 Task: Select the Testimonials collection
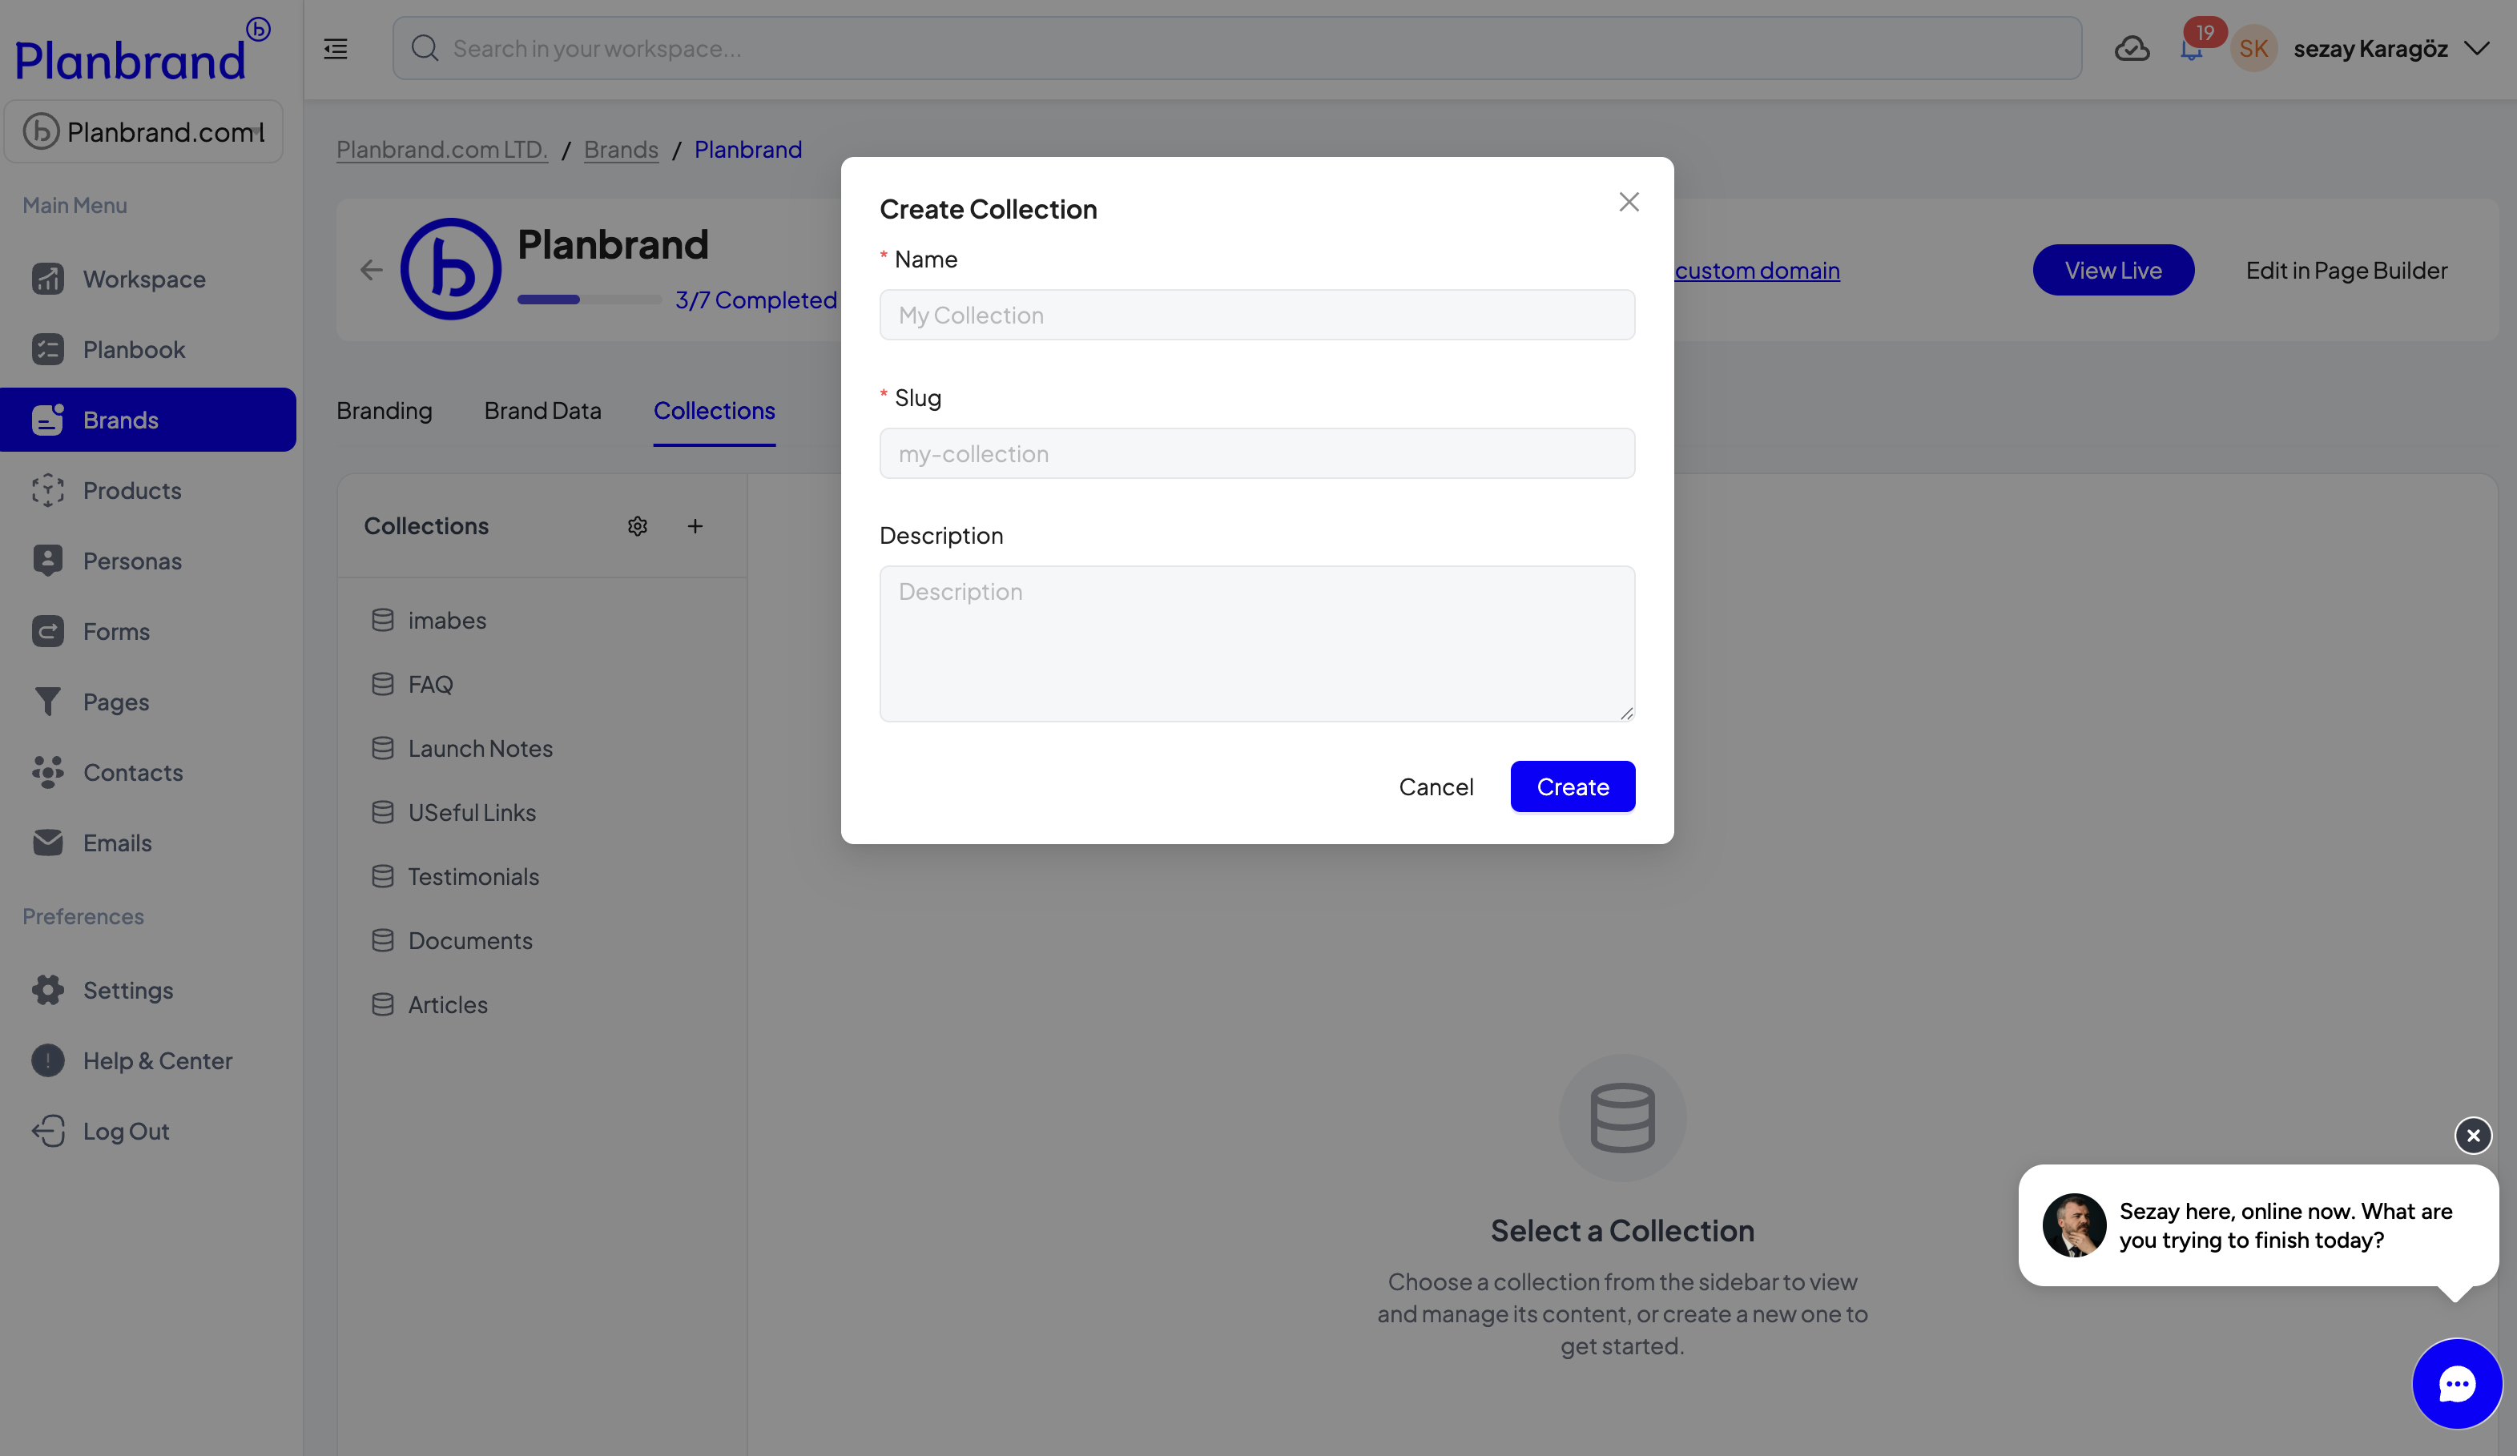pyautogui.click(x=473, y=877)
